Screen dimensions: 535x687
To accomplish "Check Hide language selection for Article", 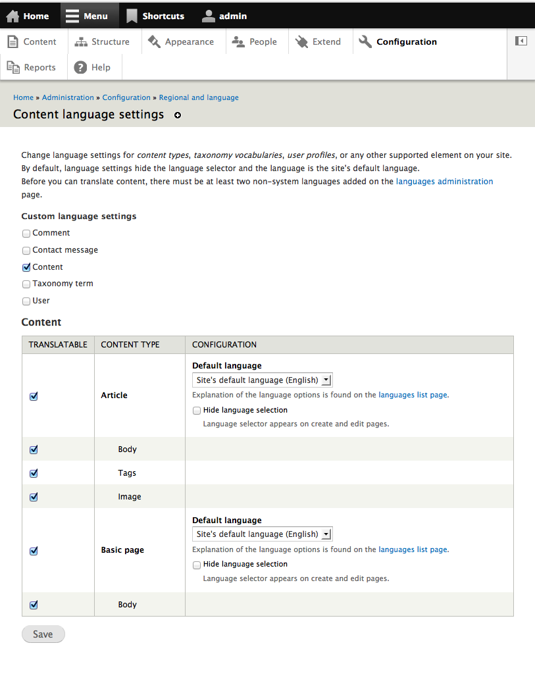I will click(x=196, y=410).
